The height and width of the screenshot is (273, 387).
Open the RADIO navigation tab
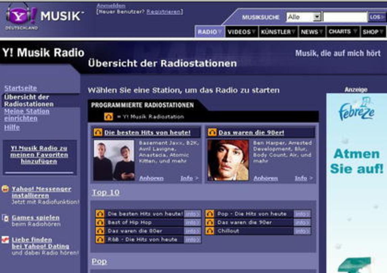click(x=209, y=32)
